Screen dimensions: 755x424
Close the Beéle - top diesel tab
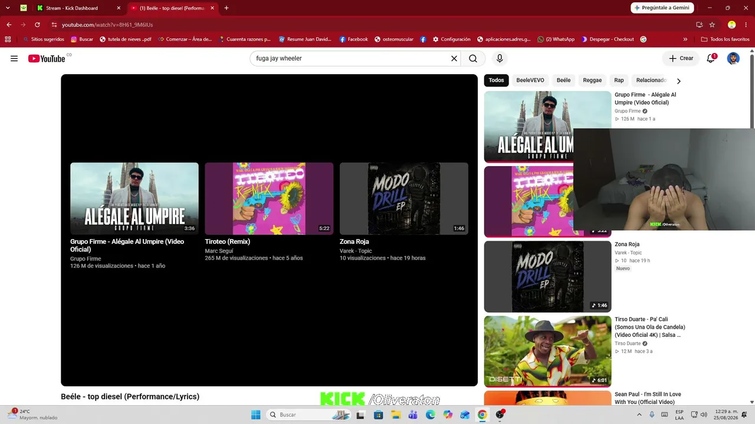pos(212,8)
